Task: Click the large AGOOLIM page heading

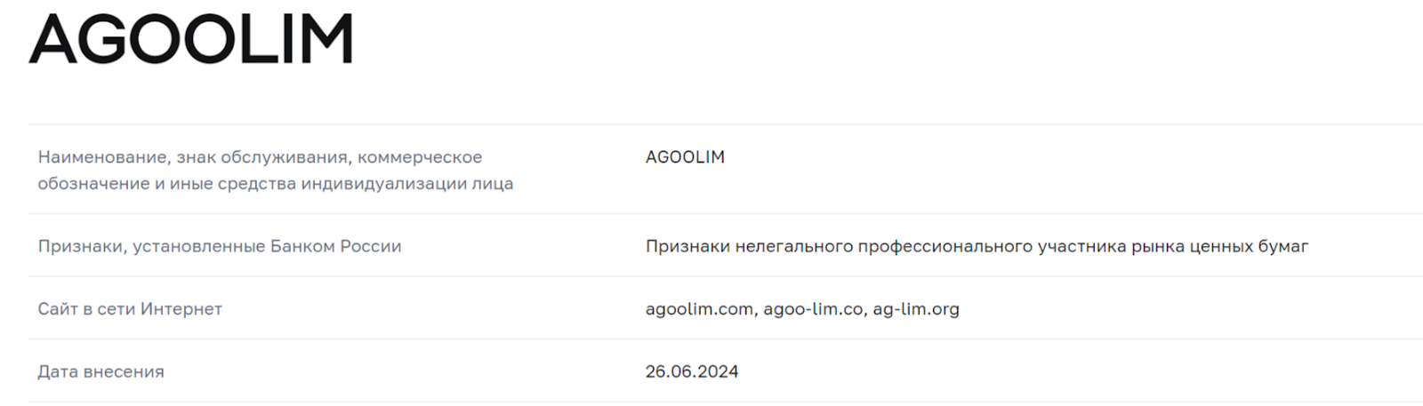Action: (191, 39)
